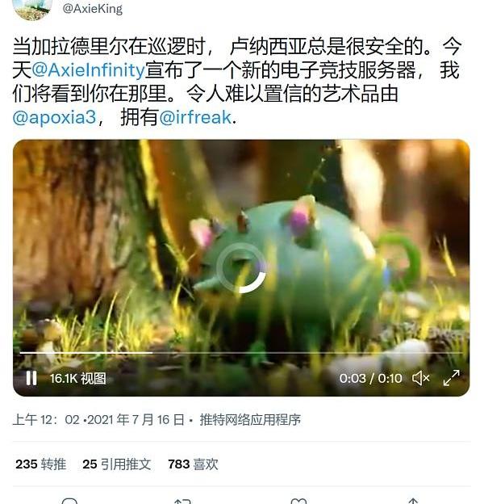Expand the video to fullscreen
Image resolution: width=484 pixels, height=504 pixels.
[451, 378]
